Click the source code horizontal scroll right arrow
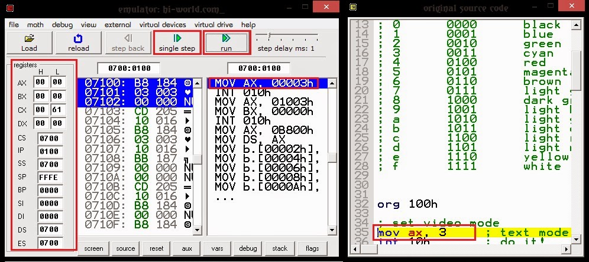The width and height of the screenshot is (589, 262). [x=567, y=249]
